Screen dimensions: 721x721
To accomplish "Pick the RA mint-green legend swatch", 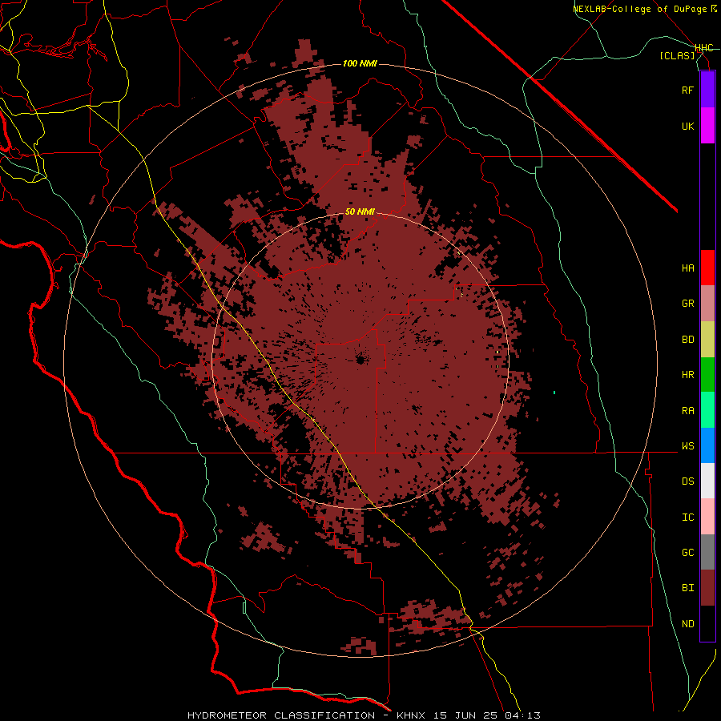I will click(x=707, y=410).
